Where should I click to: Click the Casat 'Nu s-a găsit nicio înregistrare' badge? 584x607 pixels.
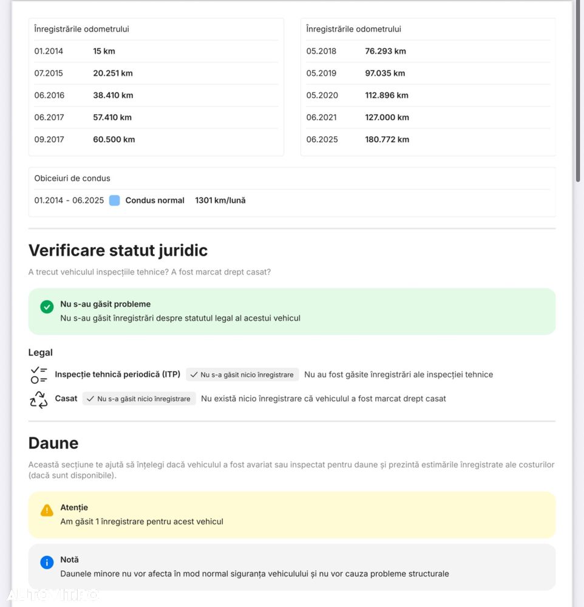(139, 399)
